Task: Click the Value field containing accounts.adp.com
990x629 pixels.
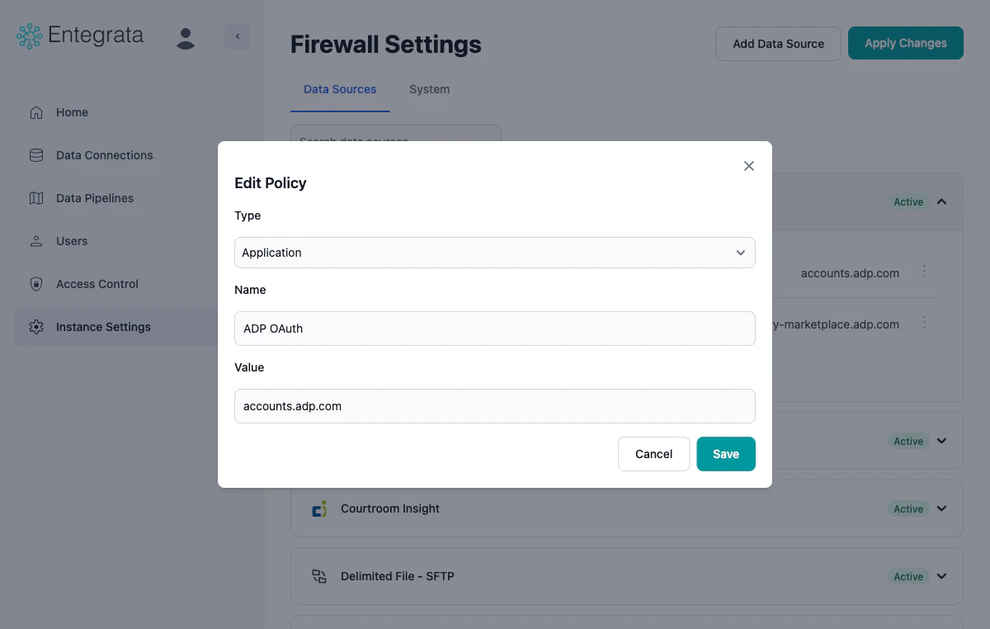Action: click(x=495, y=406)
